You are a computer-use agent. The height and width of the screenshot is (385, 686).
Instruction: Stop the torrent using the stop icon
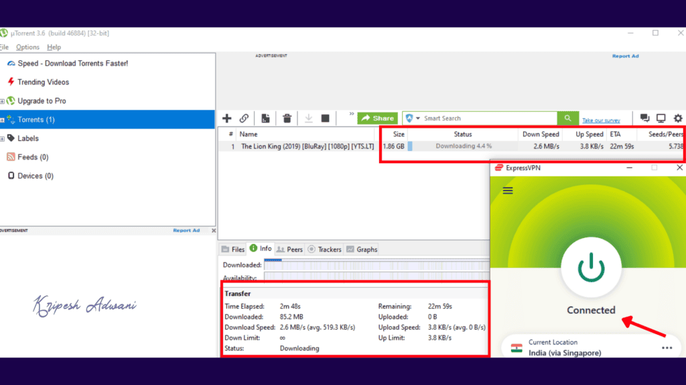coord(326,118)
